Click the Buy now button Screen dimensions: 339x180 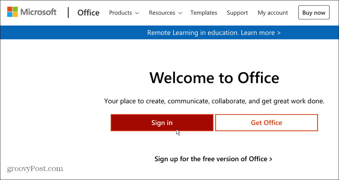pos(314,12)
